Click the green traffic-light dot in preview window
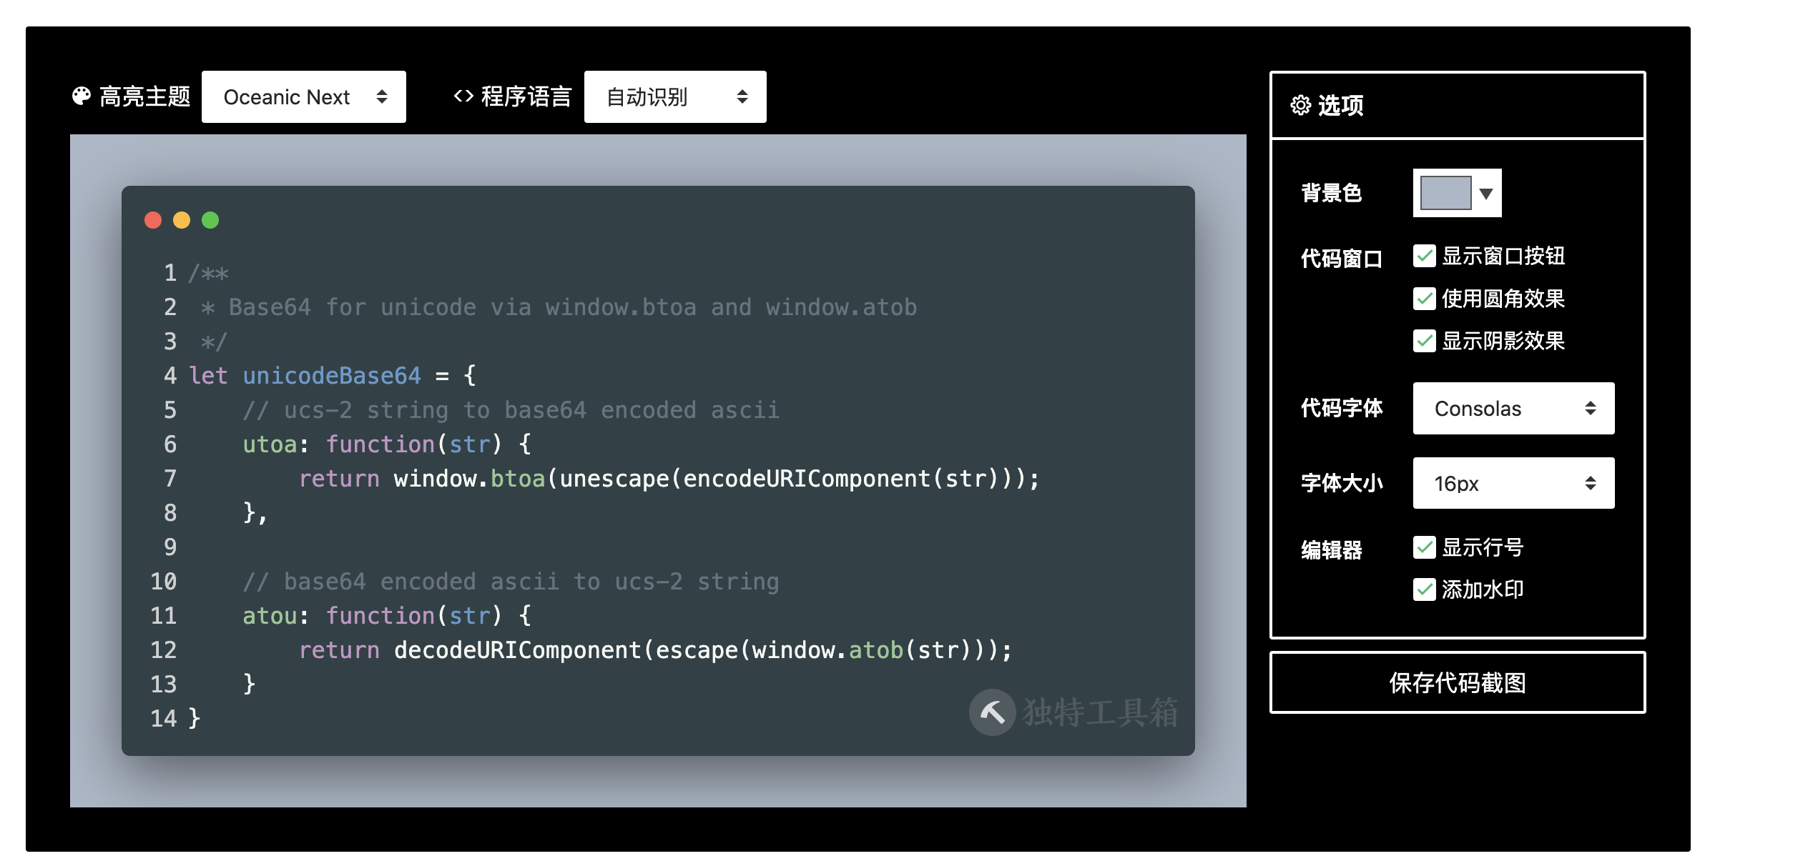The width and height of the screenshot is (1808, 866). (x=210, y=220)
